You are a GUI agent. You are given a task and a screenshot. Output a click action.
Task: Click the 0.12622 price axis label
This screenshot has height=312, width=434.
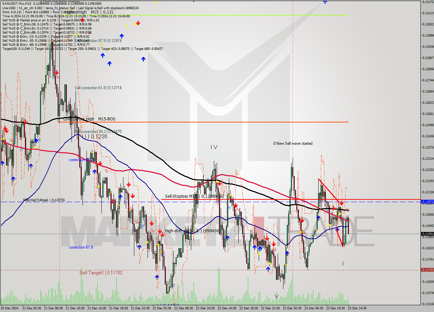(428, 102)
